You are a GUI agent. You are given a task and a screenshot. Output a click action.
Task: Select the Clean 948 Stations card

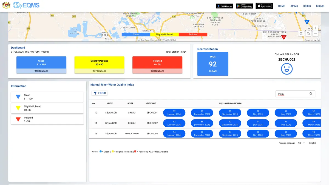(x=41, y=65)
